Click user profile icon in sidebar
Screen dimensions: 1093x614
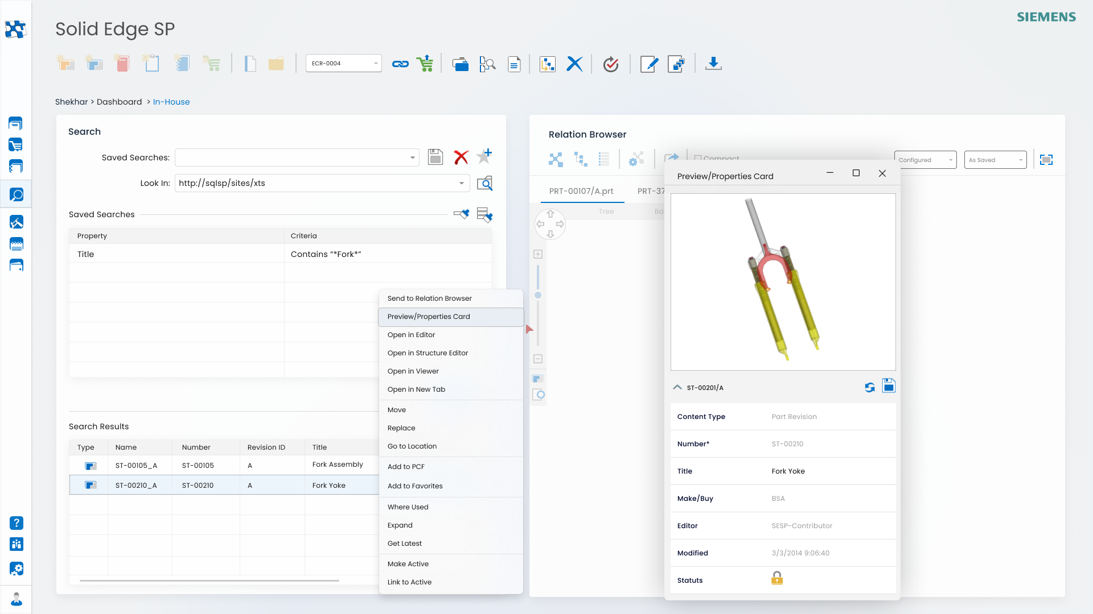[17, 599]
